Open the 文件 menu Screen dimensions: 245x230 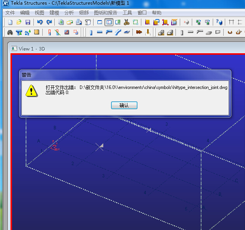click(10, 12)
